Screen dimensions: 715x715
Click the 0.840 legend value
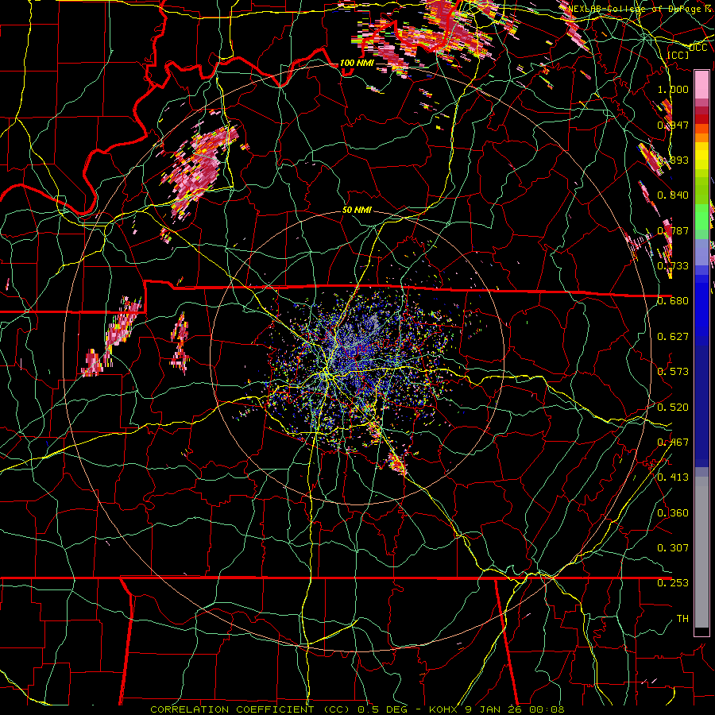tap(673, 195)
